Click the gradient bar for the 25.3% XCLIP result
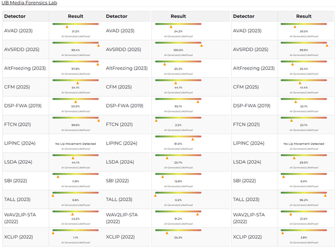335x248 pixels. (x=178, y=229)
